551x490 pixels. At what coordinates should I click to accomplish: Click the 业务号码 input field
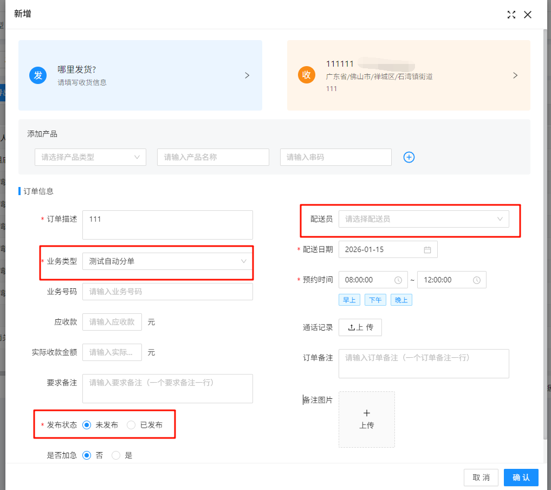[x=167, y=292]
